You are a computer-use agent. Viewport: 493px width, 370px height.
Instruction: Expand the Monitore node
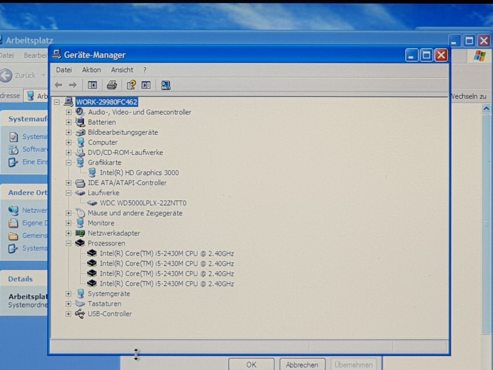click(68, 223)
